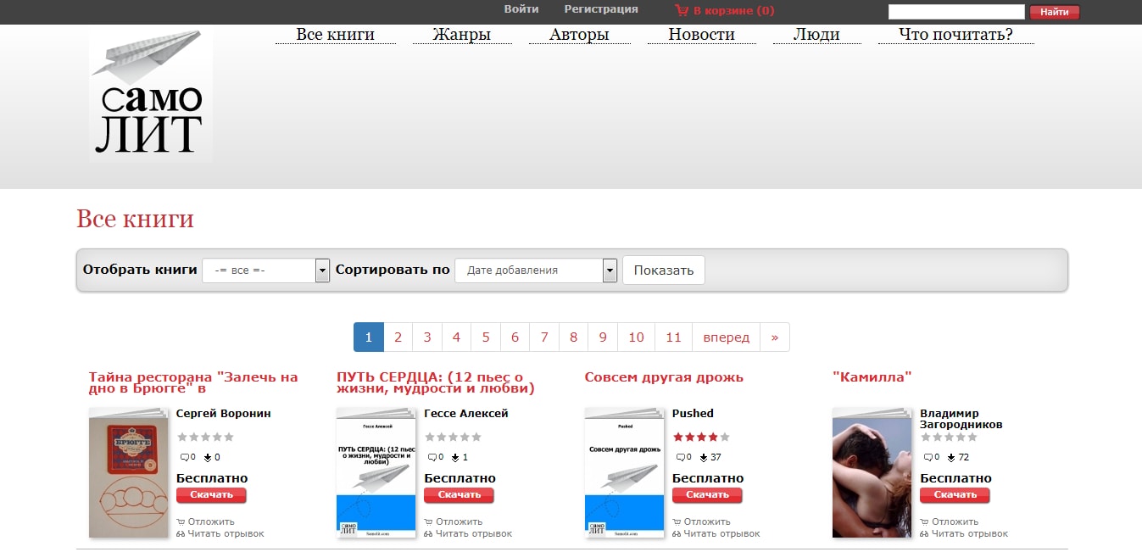Click the search input field at top
This screenshot has height=552, width=1142.
955,12
